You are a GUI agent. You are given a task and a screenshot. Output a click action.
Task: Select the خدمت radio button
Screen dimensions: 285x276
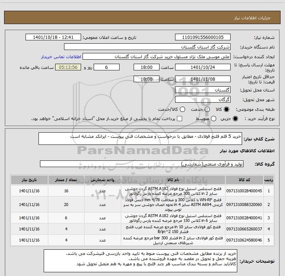point(207,109)
